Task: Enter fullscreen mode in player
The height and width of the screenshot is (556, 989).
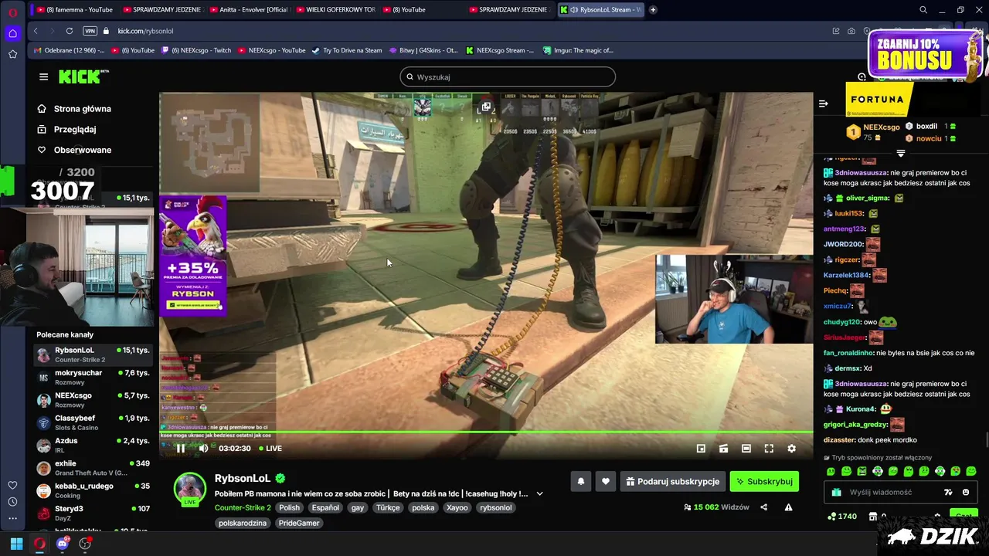Action: (x=769, y=448)
